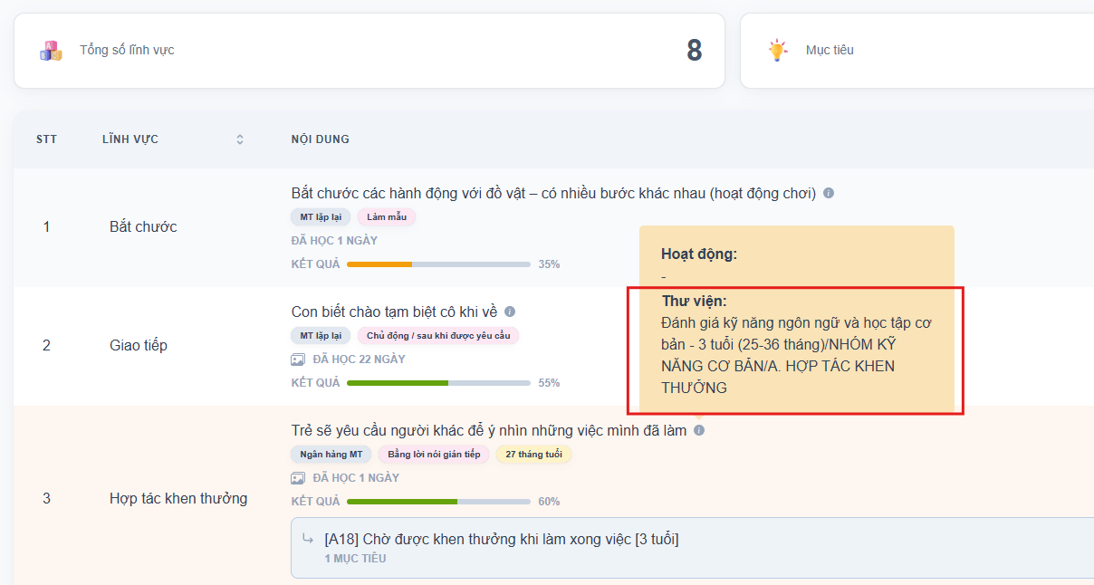Open objective Con biết chào tạm biệt cô khi về
The width and height of the screenshot is (1094, 585).
tap(394, 312)
